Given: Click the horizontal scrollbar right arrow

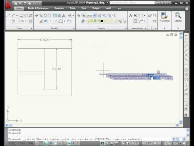Looking at the screenshot, I should [x=177, y=125].
